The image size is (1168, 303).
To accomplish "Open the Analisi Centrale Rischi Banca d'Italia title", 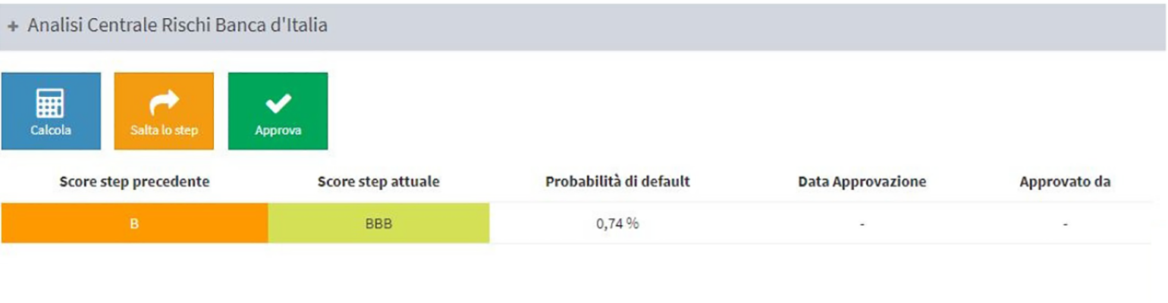I will click(x=177, y=25).
